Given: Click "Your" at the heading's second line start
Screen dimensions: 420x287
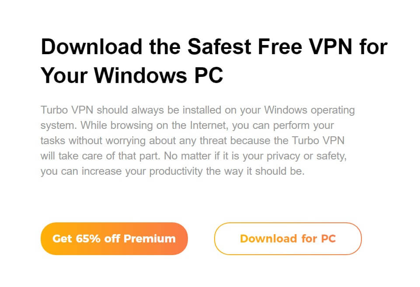Looking at the screenshot, I should click(x=65, y=76).
